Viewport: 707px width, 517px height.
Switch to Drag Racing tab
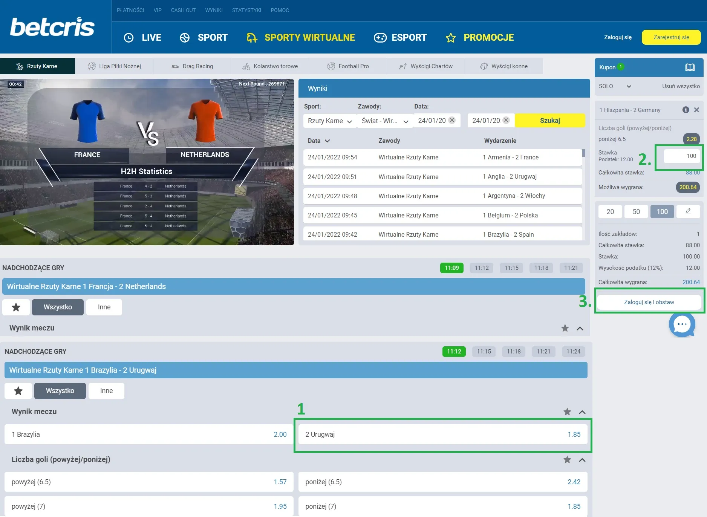point(192,66)
